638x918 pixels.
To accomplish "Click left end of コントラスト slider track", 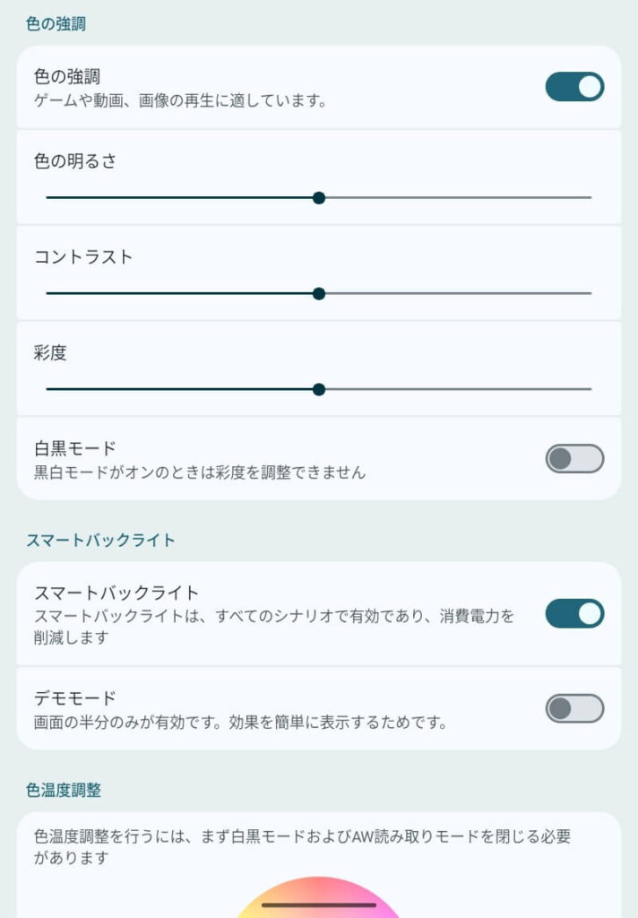I will pos(48,294).
